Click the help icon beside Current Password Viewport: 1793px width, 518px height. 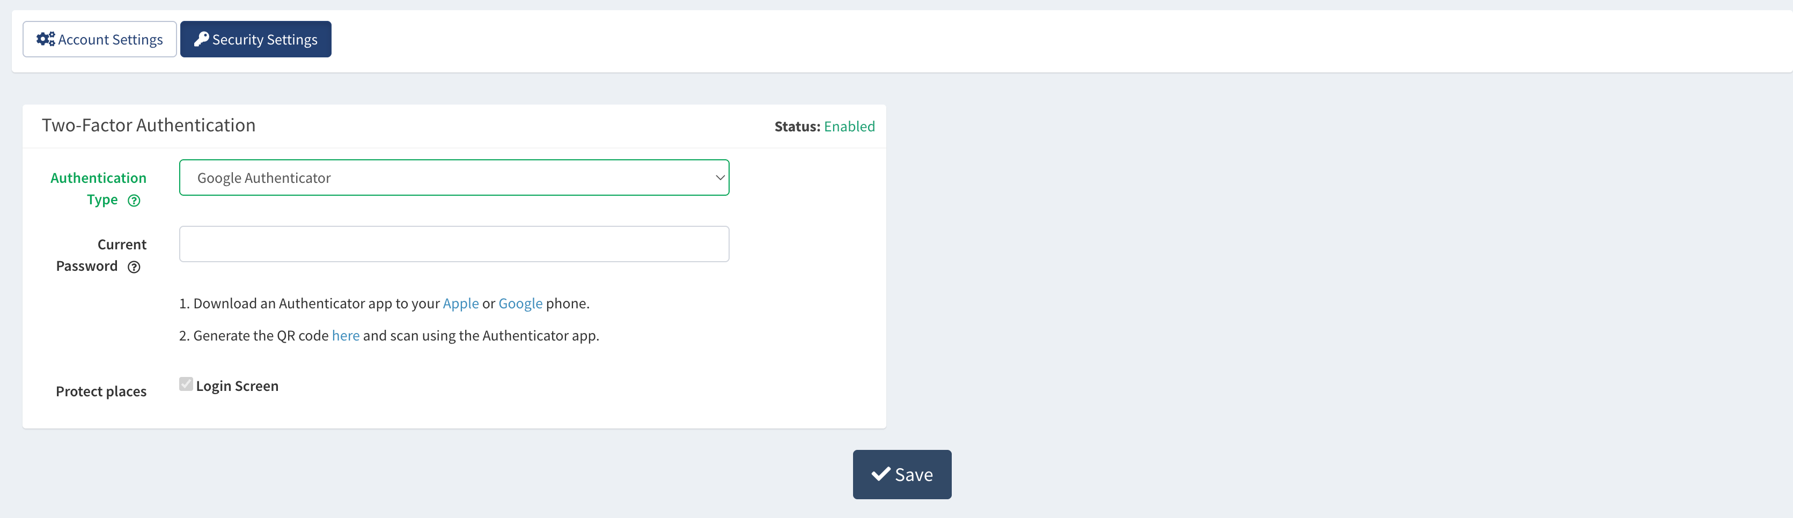134,267
